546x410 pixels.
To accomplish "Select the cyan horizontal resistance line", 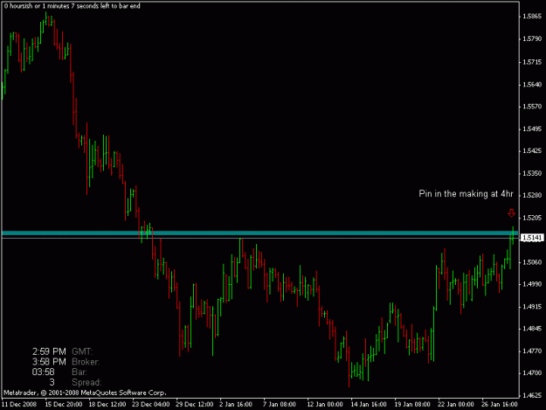I will 259,233.
